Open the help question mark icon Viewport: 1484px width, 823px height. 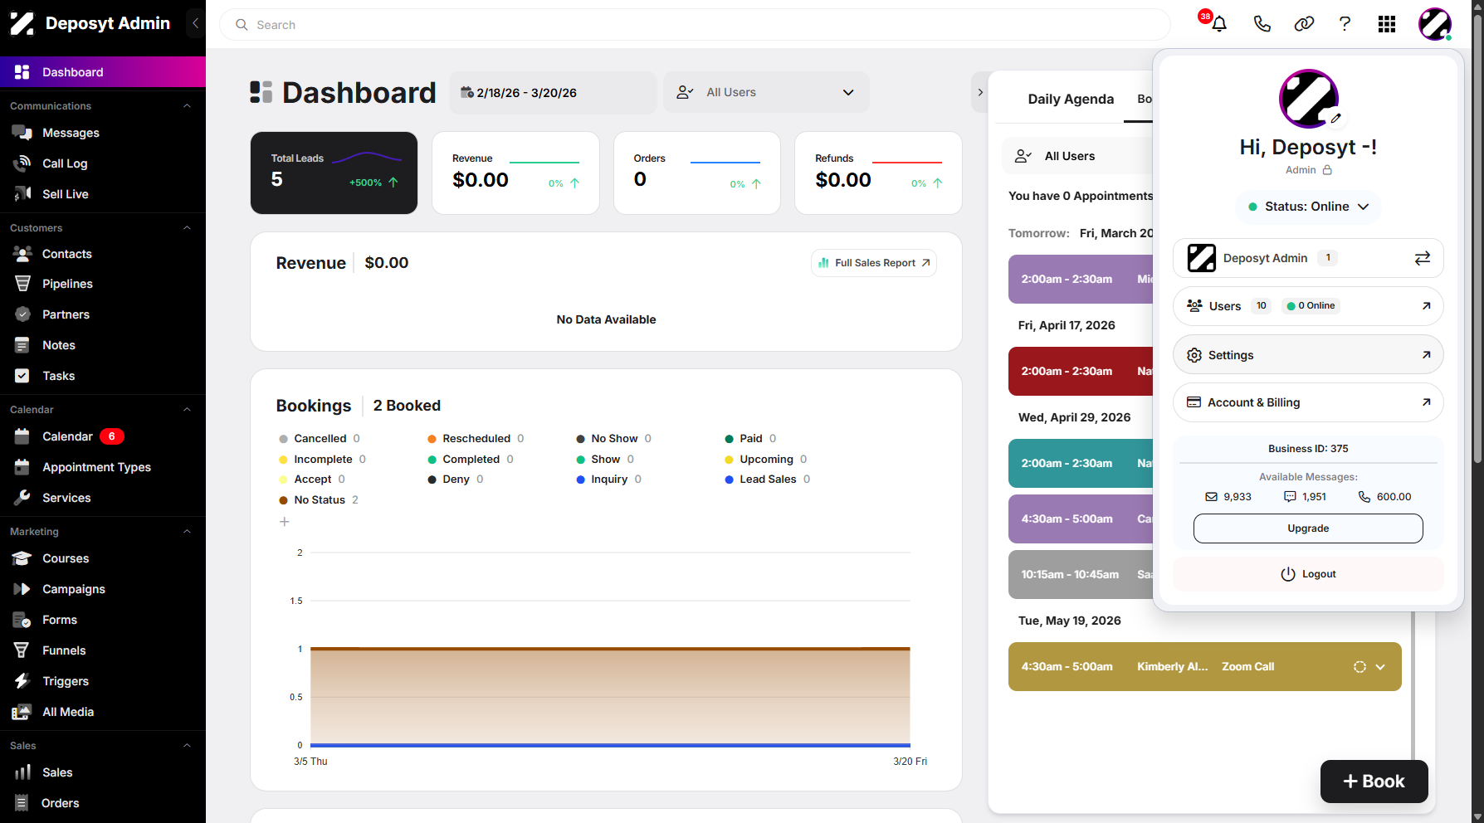tap(1345, 24)
